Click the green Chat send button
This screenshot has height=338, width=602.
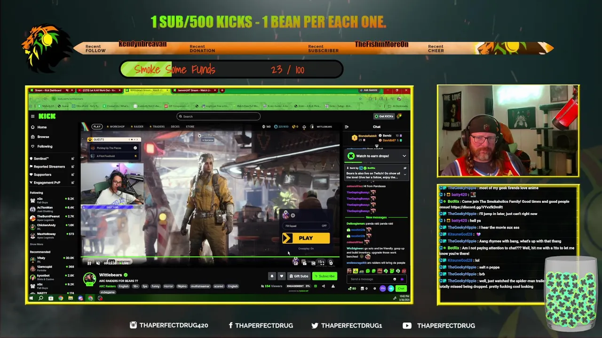(x=401, y=288)
